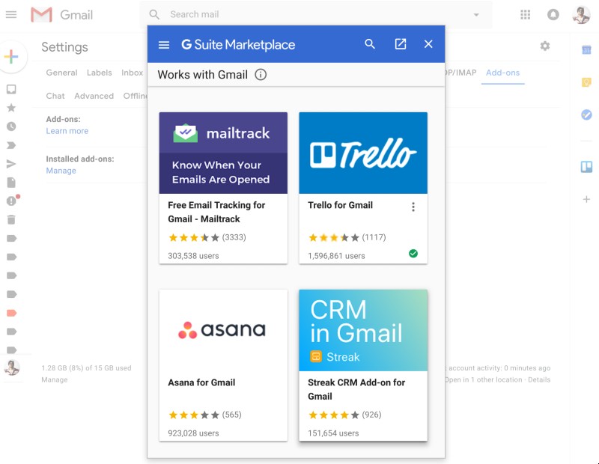599x464 pixels.
Task: Click the 923,028 users text
Action: click(x=193, y=433)
